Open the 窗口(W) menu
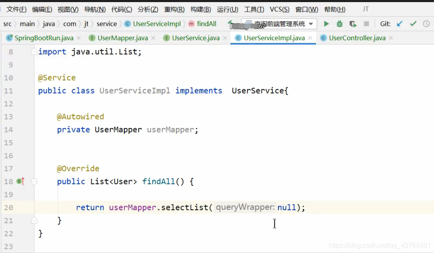Viewport: 434px width, 253px height. coord(307,9)
